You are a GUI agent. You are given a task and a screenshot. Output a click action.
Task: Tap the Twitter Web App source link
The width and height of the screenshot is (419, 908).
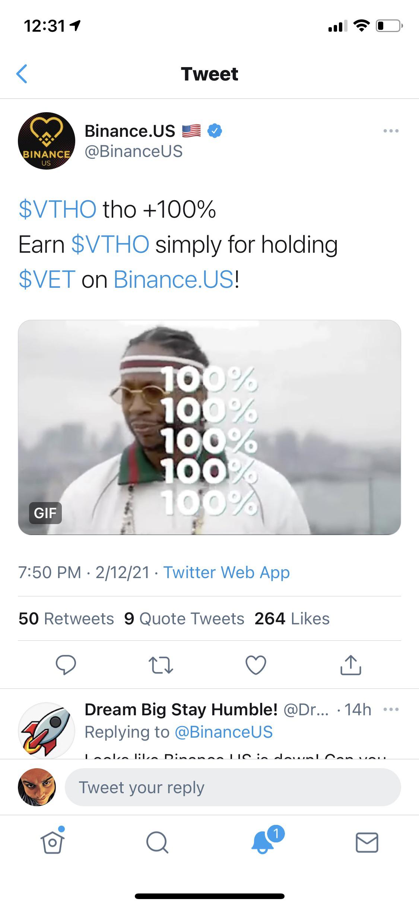coord(226,573)
